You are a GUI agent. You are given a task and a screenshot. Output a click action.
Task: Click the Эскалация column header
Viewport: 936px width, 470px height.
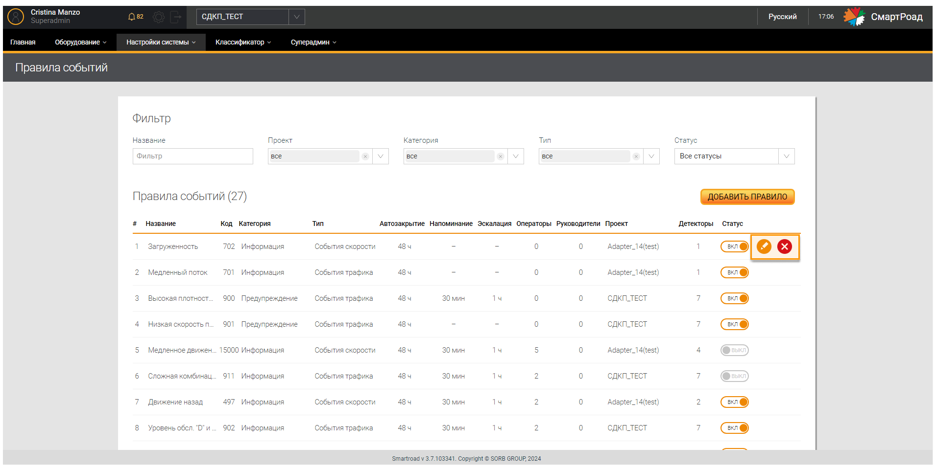[x=495, y=224]
